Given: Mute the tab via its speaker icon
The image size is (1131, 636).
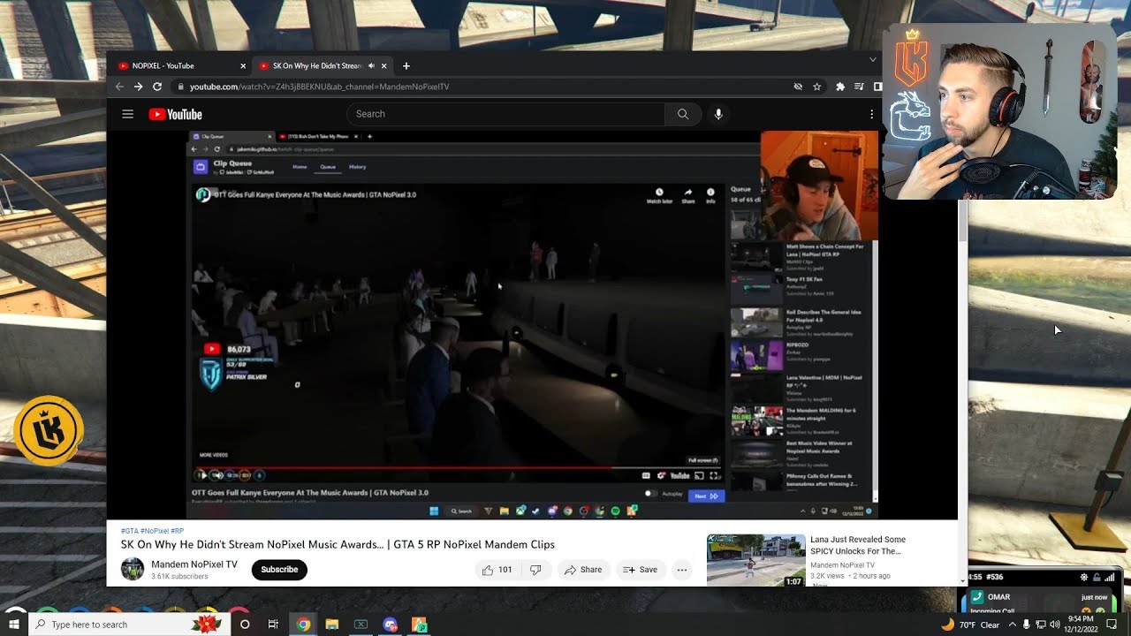Looking at the screenshot, I should click(371, 65).
